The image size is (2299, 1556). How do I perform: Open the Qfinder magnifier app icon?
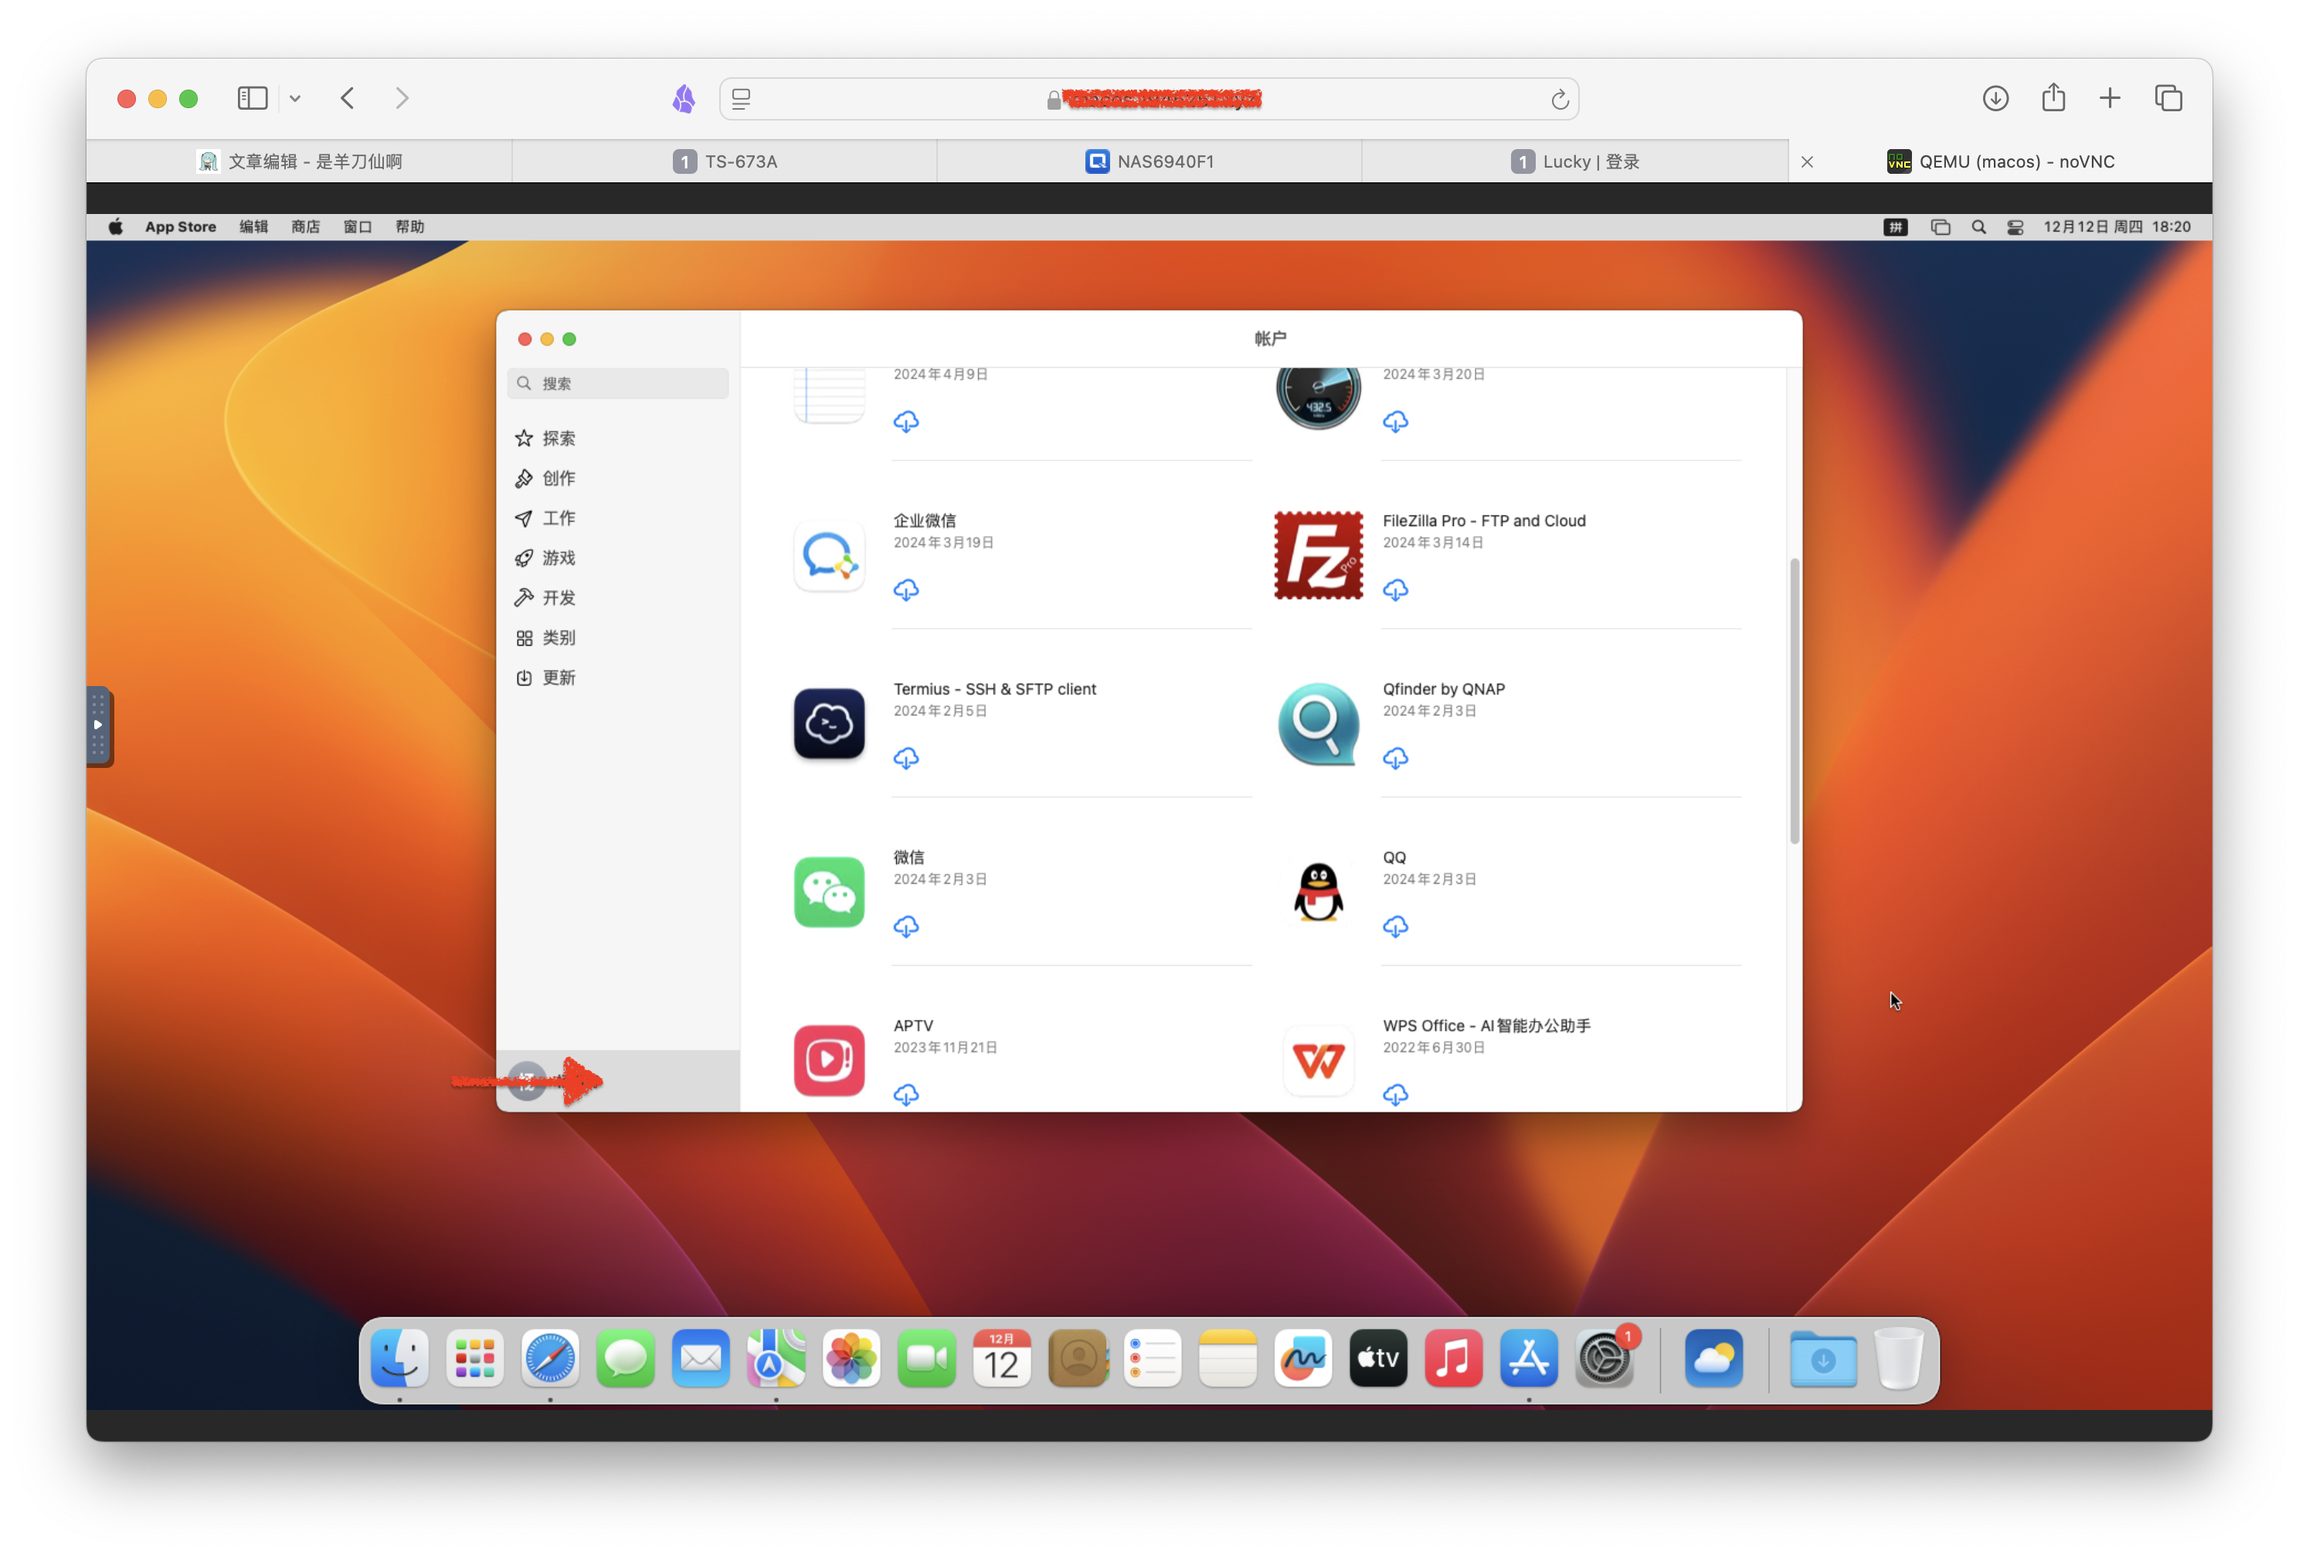pyautogui.click(x=1318, y=724)
